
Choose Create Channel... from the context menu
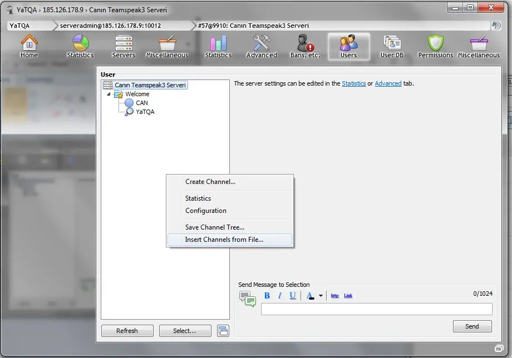(x=229, y=182)
